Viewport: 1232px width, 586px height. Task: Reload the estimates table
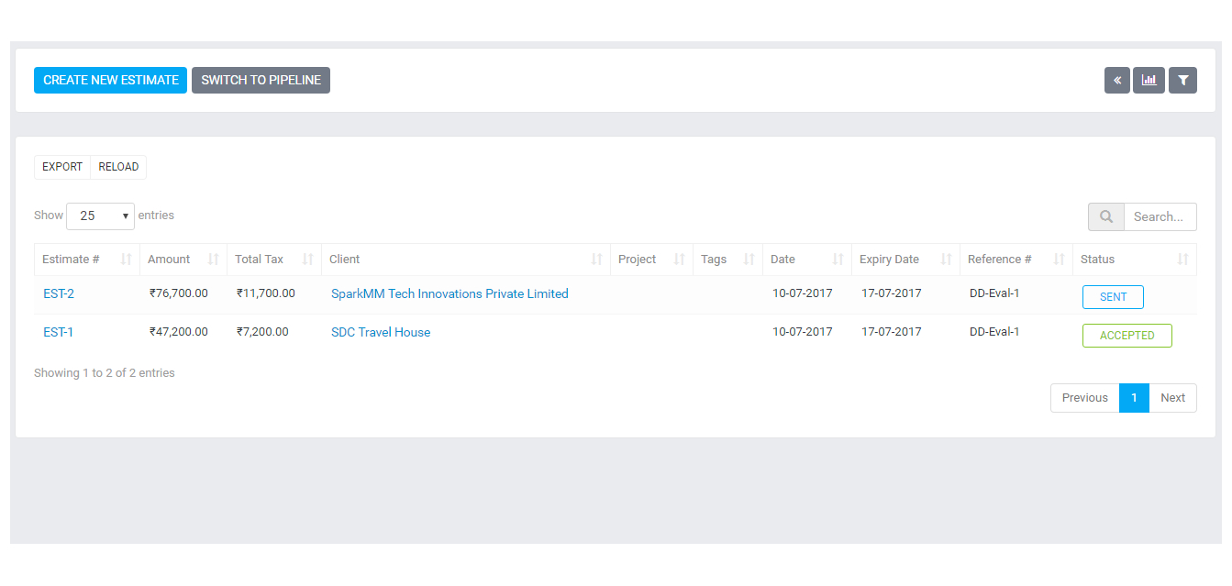tap(118, 167)
